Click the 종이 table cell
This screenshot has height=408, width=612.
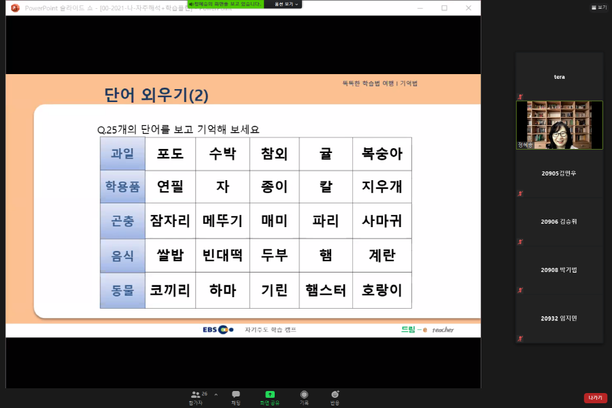tap(275, 186)
